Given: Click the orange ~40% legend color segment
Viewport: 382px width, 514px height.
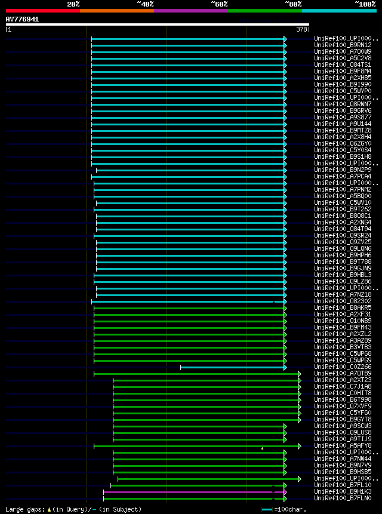Looking at the screenshot, I should click(117, 11).
